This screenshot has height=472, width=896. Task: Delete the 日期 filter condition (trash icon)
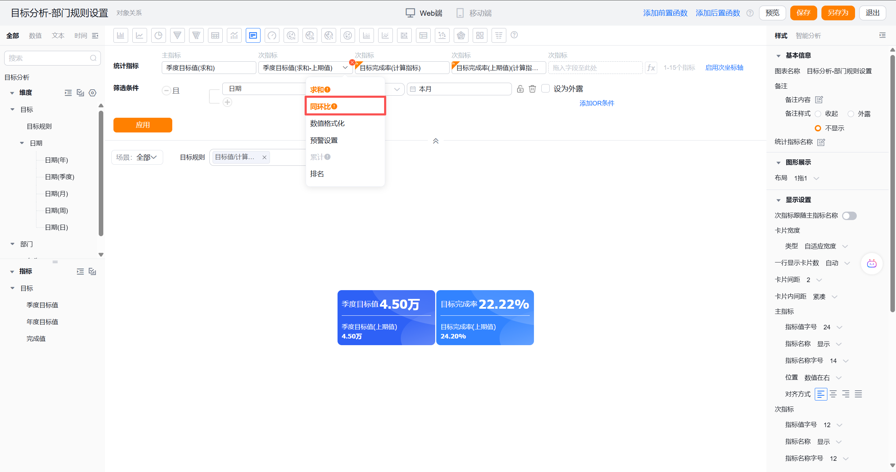click(x=532, y=89)
